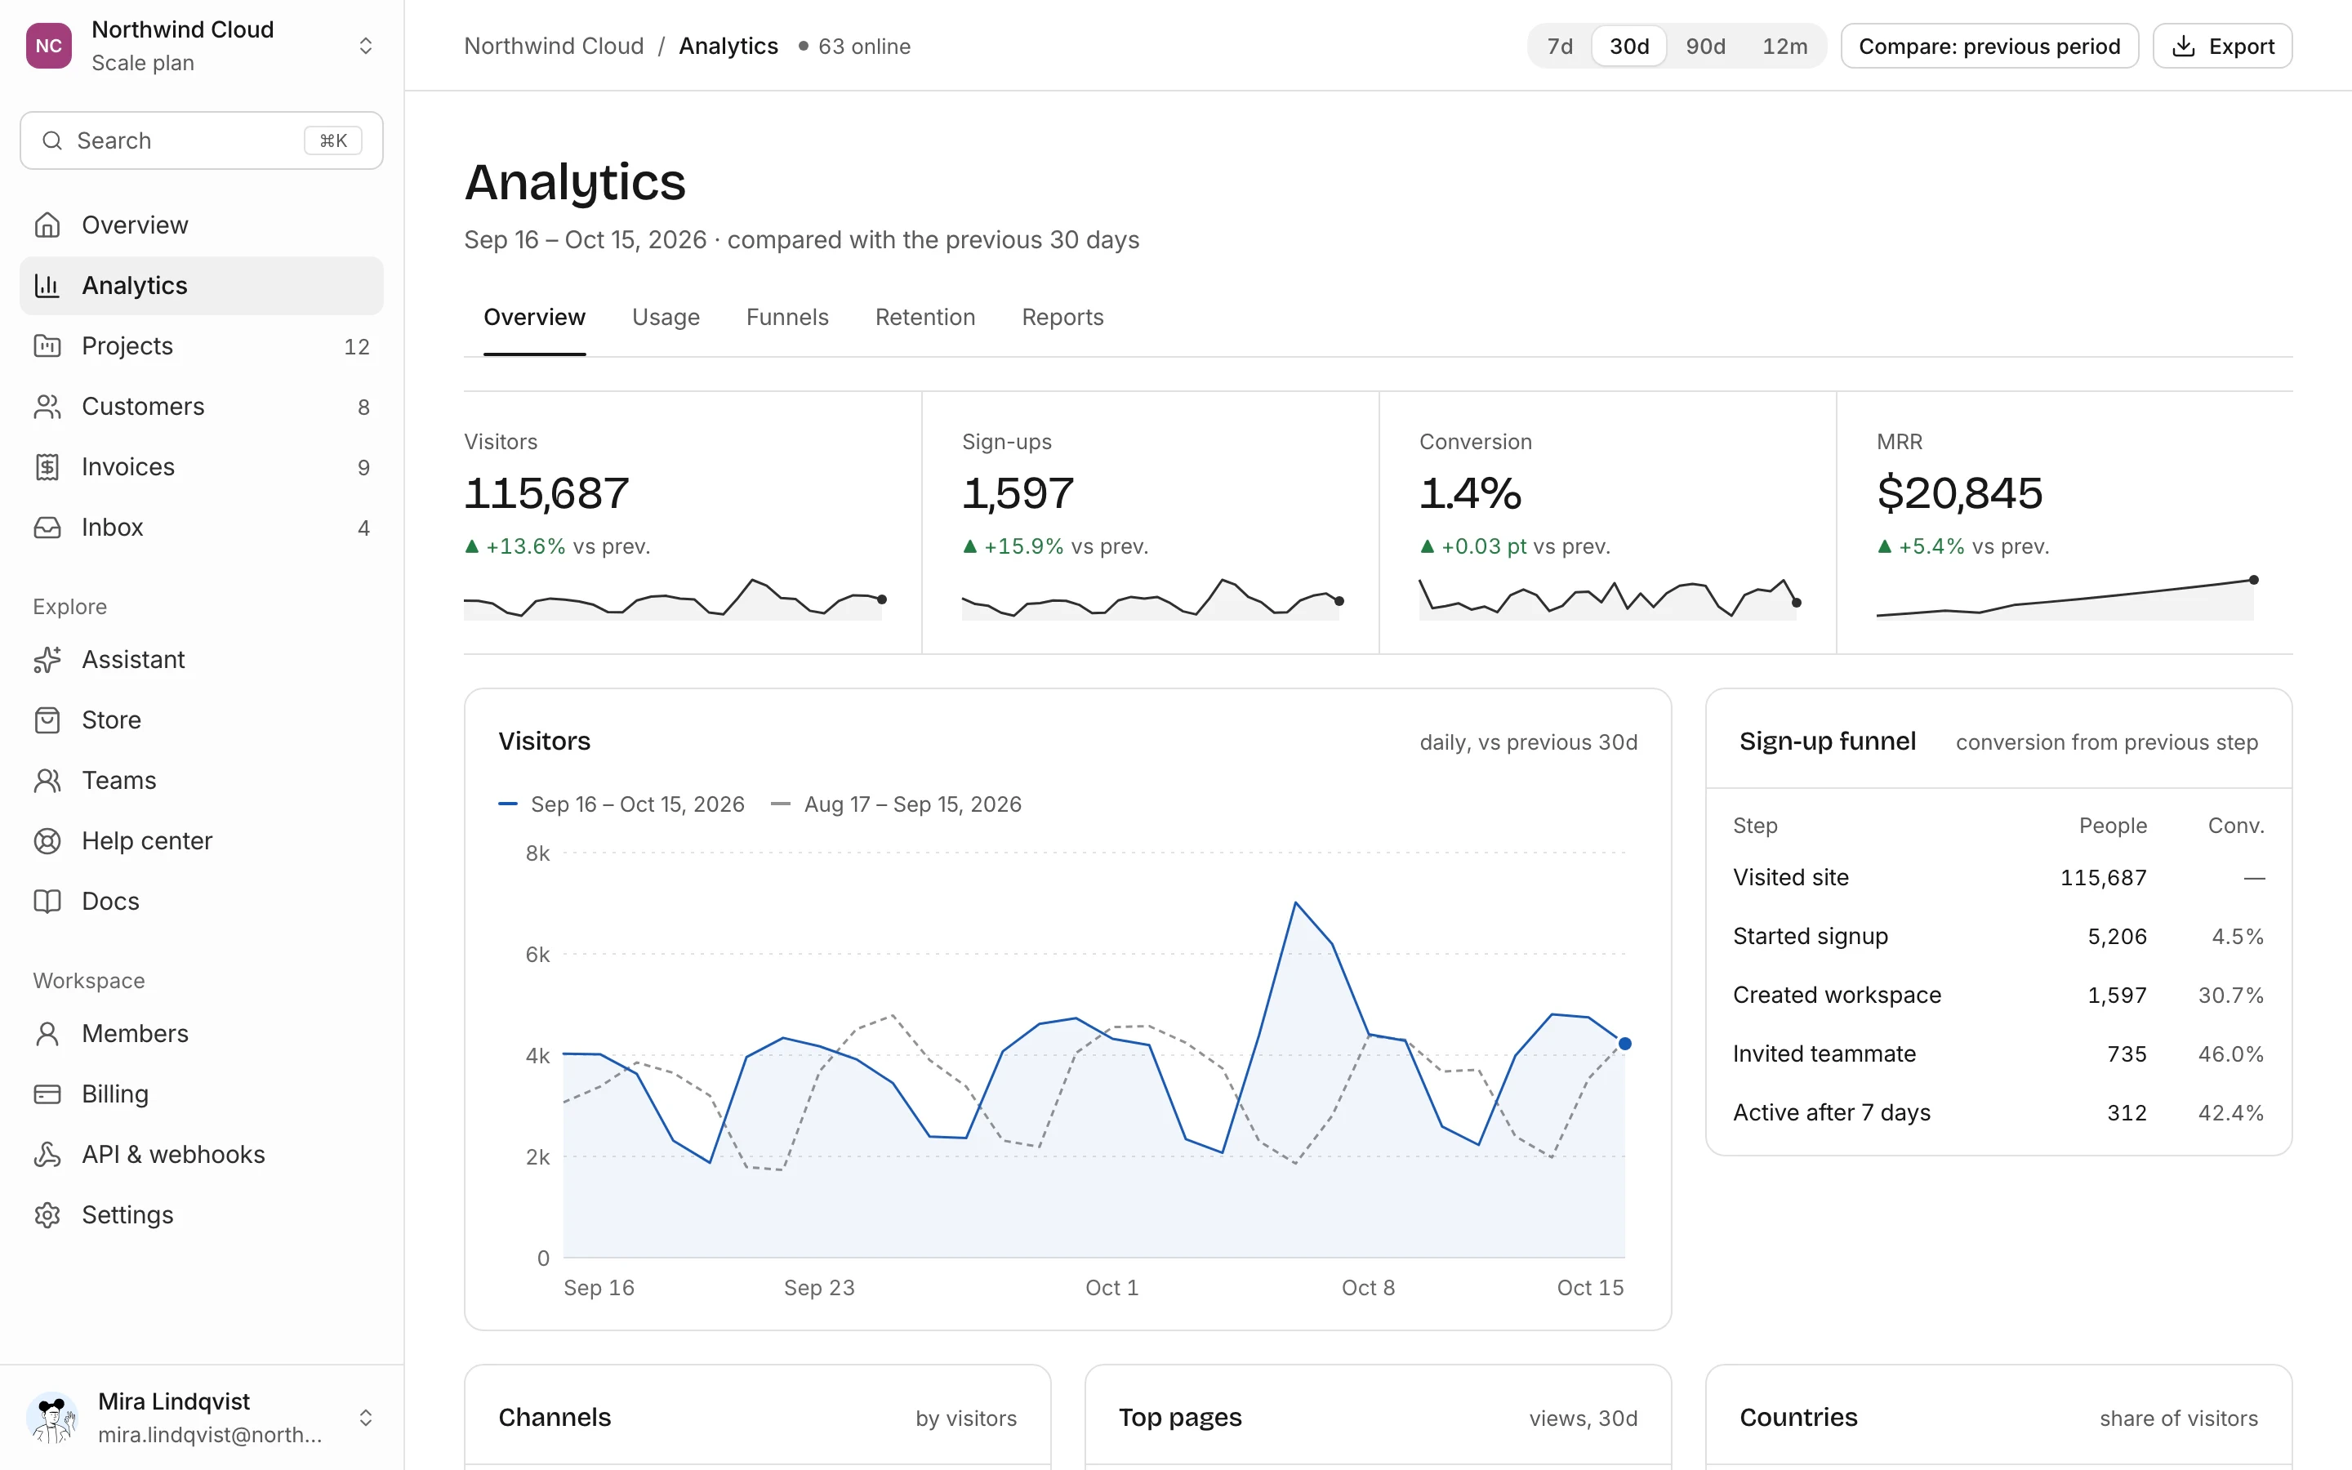Select the Customers people icon
Viewport: 2352px width, 1470px height.
47,407
